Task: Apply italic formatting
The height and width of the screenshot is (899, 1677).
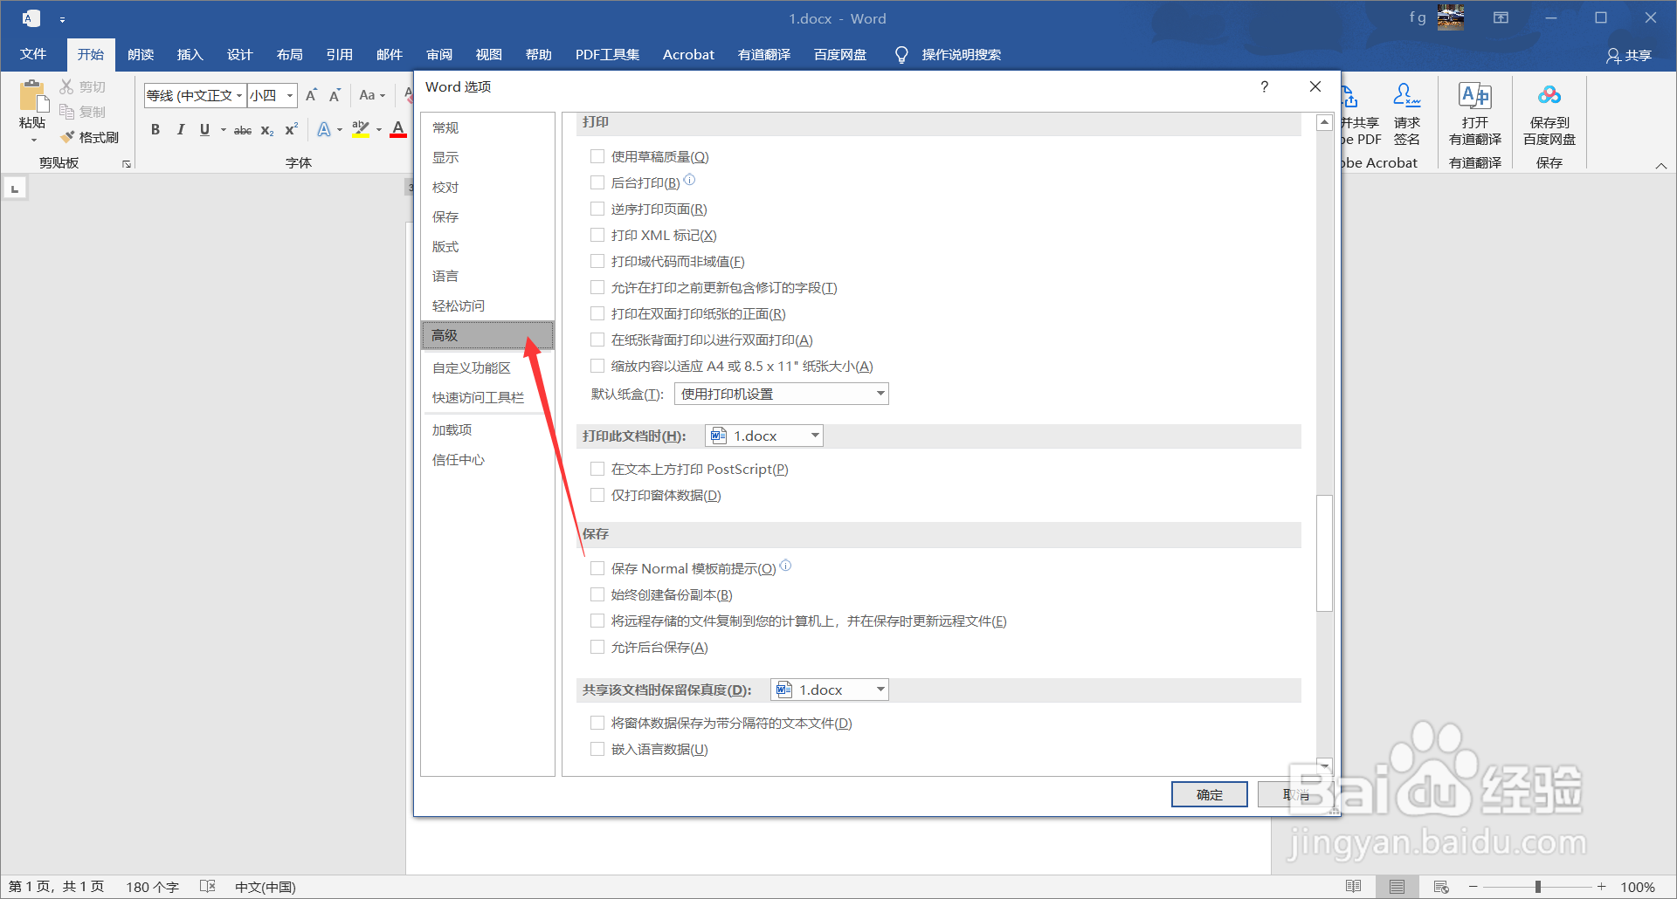Action: coord(180,129)
